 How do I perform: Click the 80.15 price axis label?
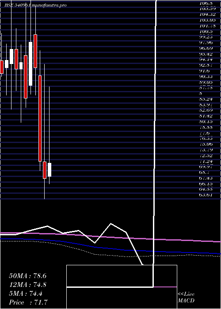pos(206,121)
